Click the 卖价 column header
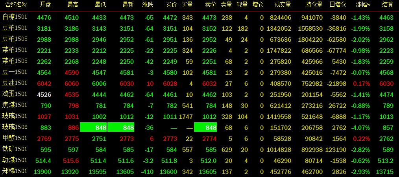This screenshot has height=177, width=399. click(x=211, y=5)
